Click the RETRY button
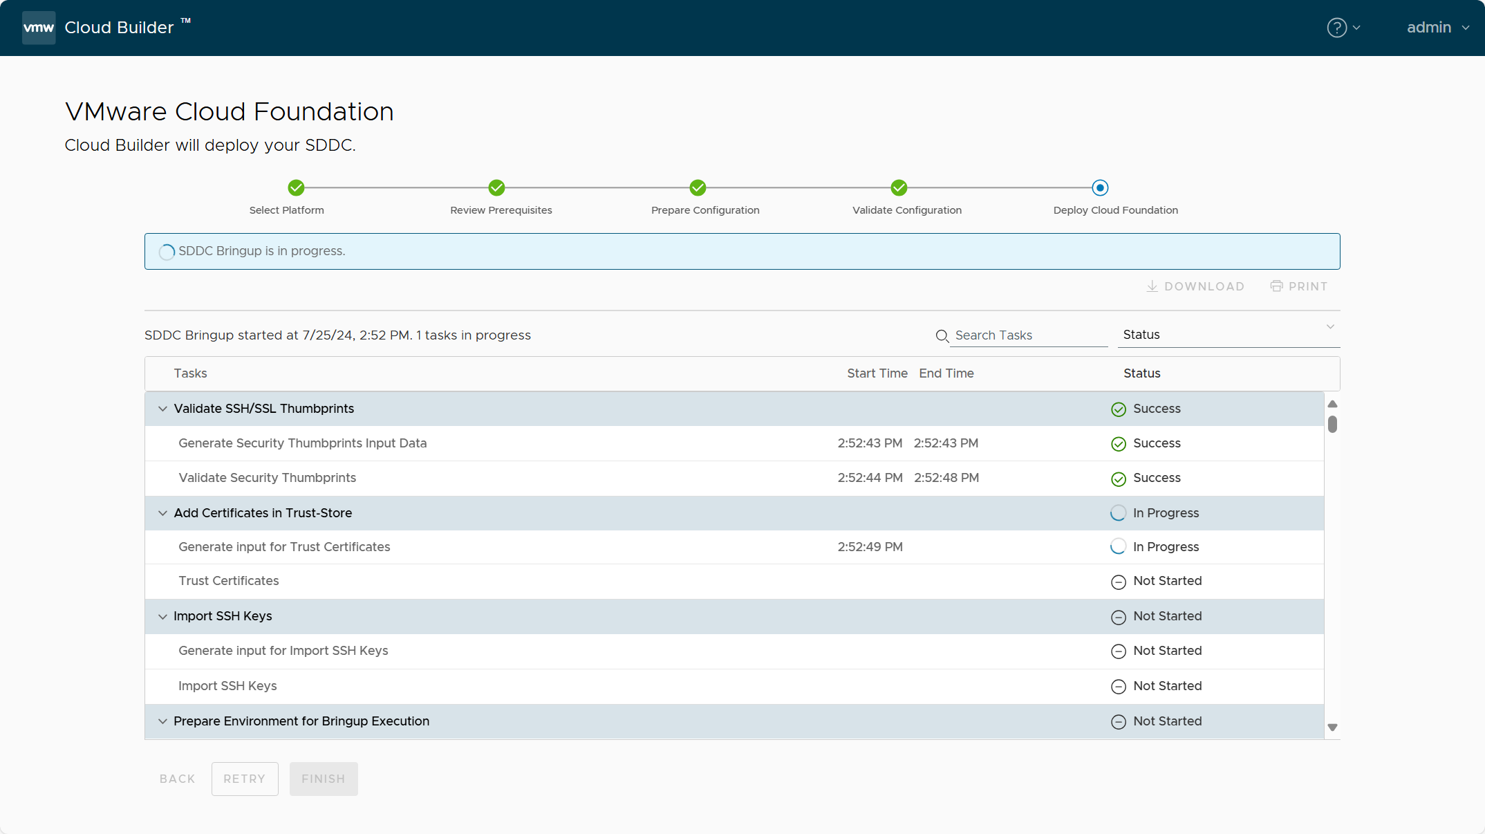This screenshot has height=834, width=1485. (x=245, y=779)
